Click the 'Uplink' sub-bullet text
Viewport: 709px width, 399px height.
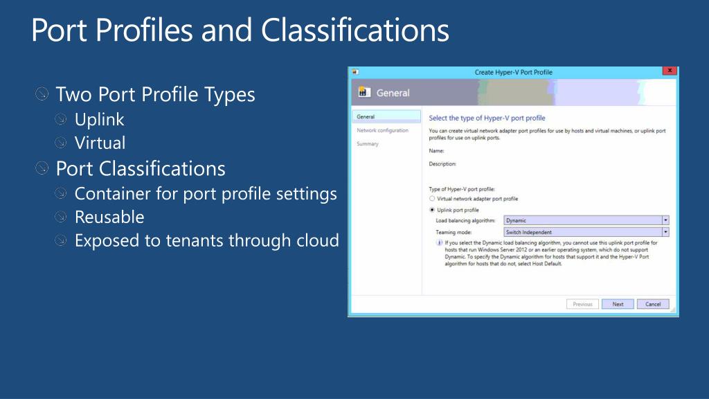[100, 119]
